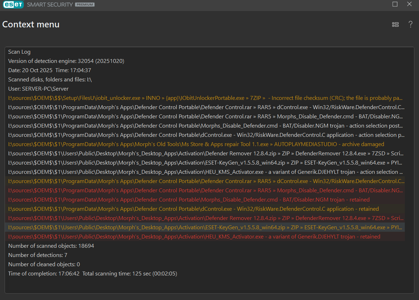Select the iobit_unlocker.exe CRC error entry

205,98
